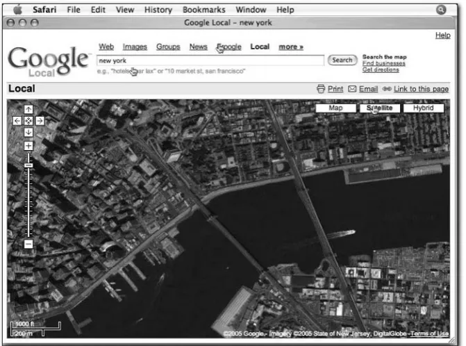The width and height of the screenshot is (466, 346).
Task: Click the 'new york' search field
Action: [210, 60]
